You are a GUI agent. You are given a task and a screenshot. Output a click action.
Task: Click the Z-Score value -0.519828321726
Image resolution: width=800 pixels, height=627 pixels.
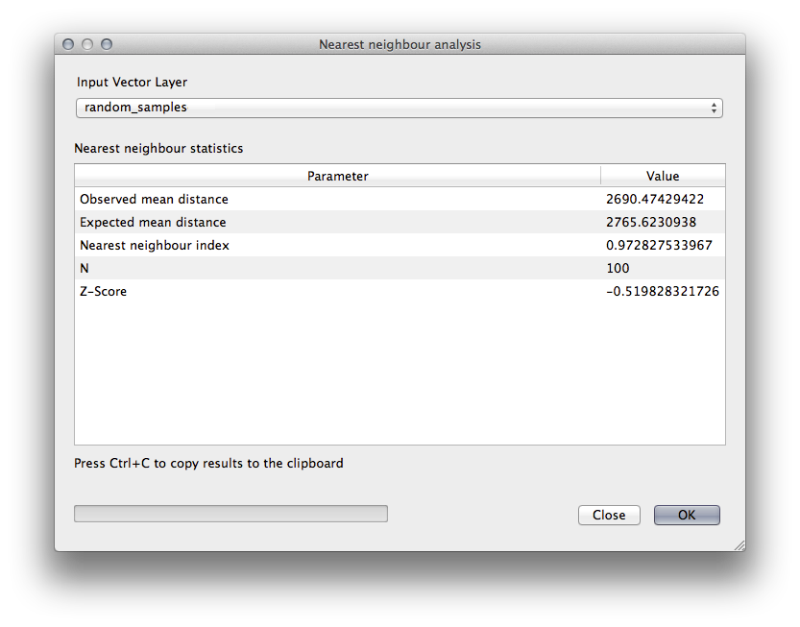pos(662,292)
